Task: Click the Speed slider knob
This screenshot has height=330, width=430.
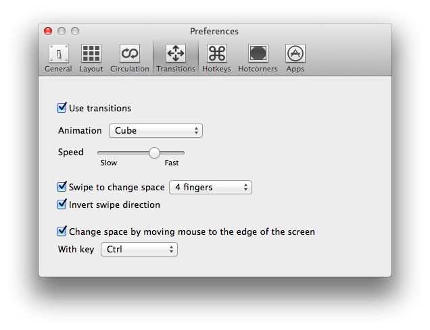Action: tap(154, 153)
